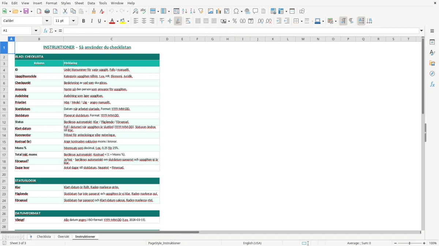
Task: Center text horizontally
Action: click(144, 21)
